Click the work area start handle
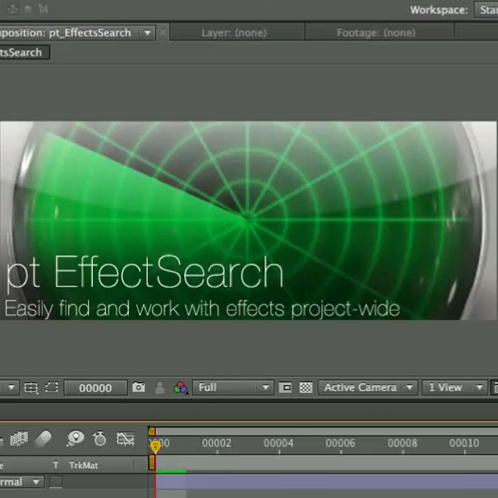 tap(152, 462)
